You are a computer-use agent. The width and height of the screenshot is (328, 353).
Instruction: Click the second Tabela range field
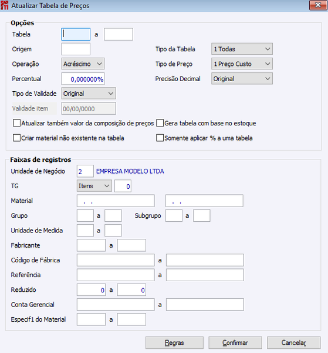pyautogui.click(x=119, y=34)
